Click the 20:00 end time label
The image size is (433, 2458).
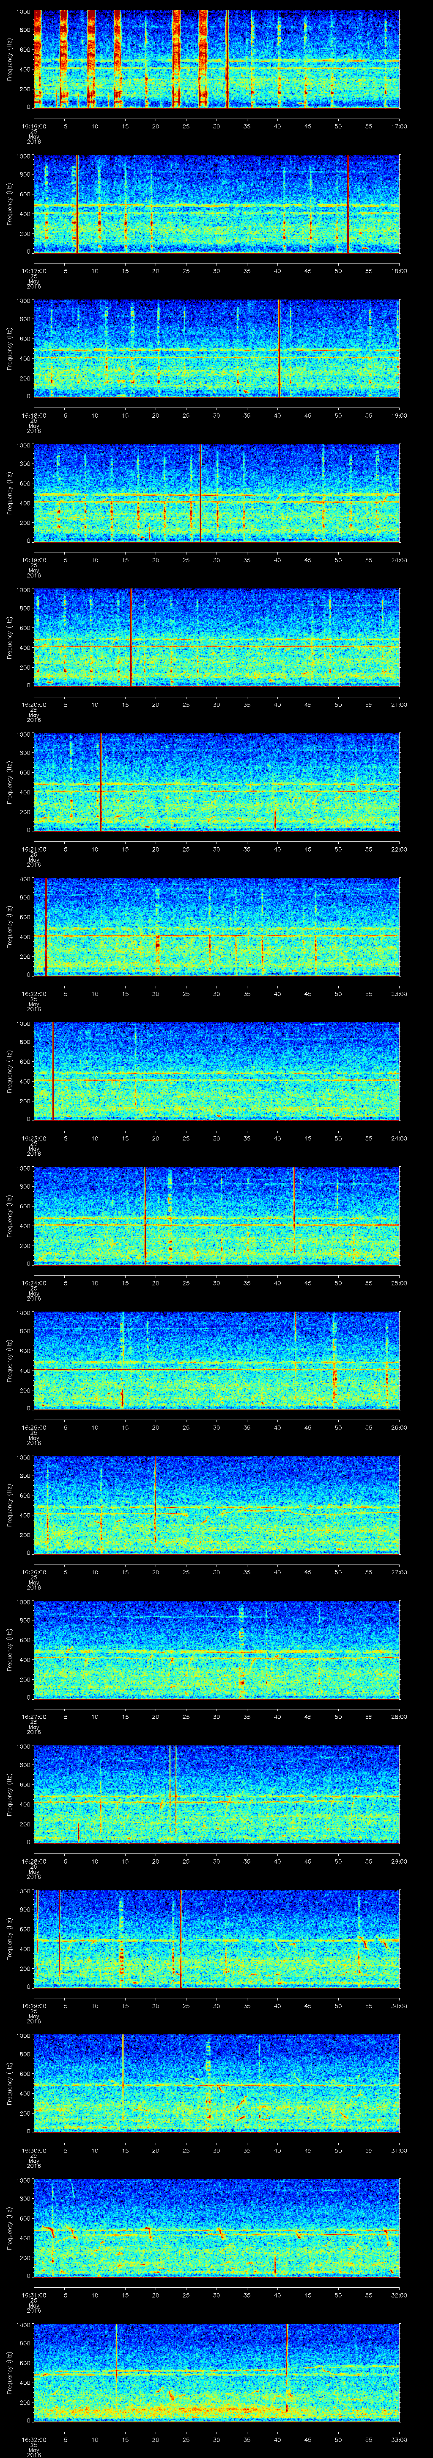[399, 560]
